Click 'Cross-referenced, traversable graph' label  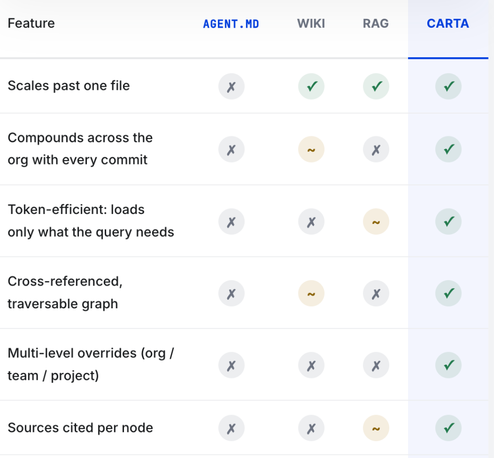coord(65,292)
